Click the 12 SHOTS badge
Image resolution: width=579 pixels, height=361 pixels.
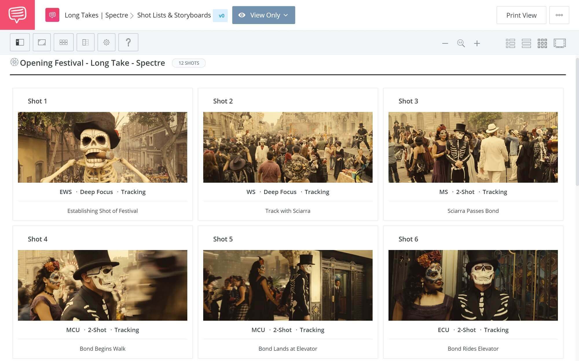[x=189, y=63]
